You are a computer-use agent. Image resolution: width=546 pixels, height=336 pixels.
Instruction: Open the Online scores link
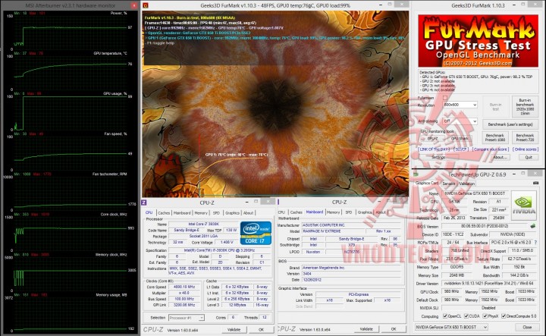coord(526,149)
